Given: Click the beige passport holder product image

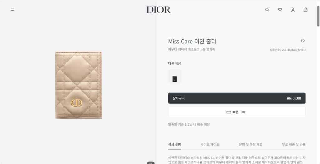Looking at the screenshot, I should pos(78,85).
